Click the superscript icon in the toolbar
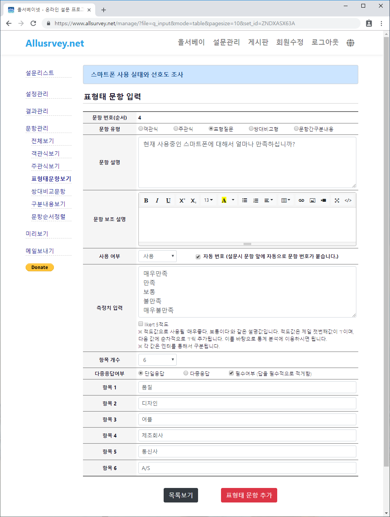Viewport: 390px width, 517px height. tap(182, 200)
